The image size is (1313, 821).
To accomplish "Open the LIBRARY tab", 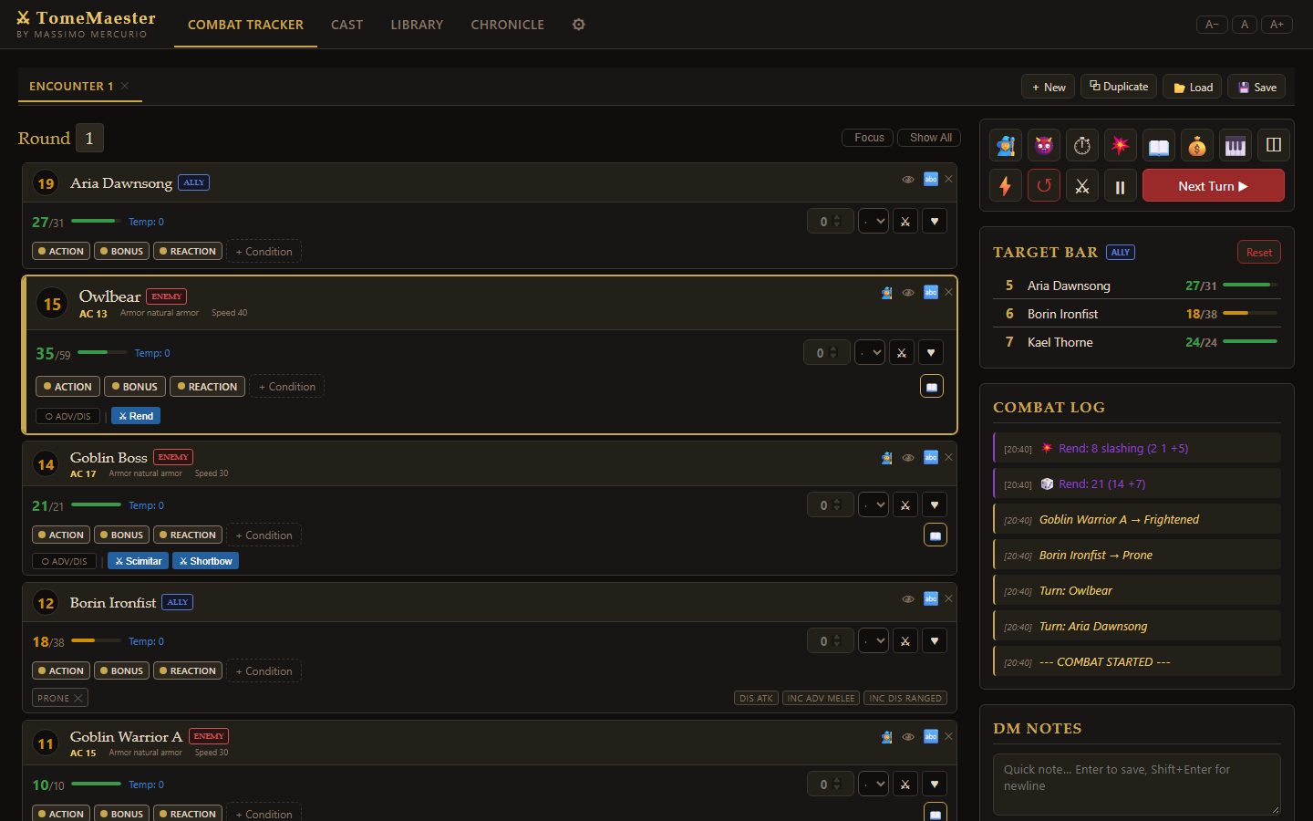I will tap(417, 25).
